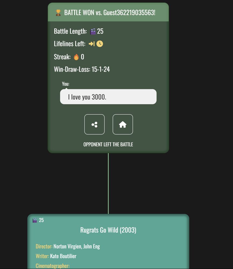Go home via the house button
This screenshot has width=233, height=269.
click(123, 124)
